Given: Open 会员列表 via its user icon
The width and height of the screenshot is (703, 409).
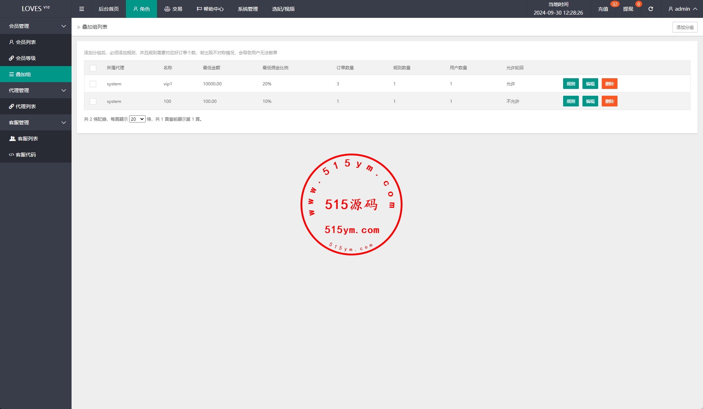Looking at the screenshot, I should 11,42.
